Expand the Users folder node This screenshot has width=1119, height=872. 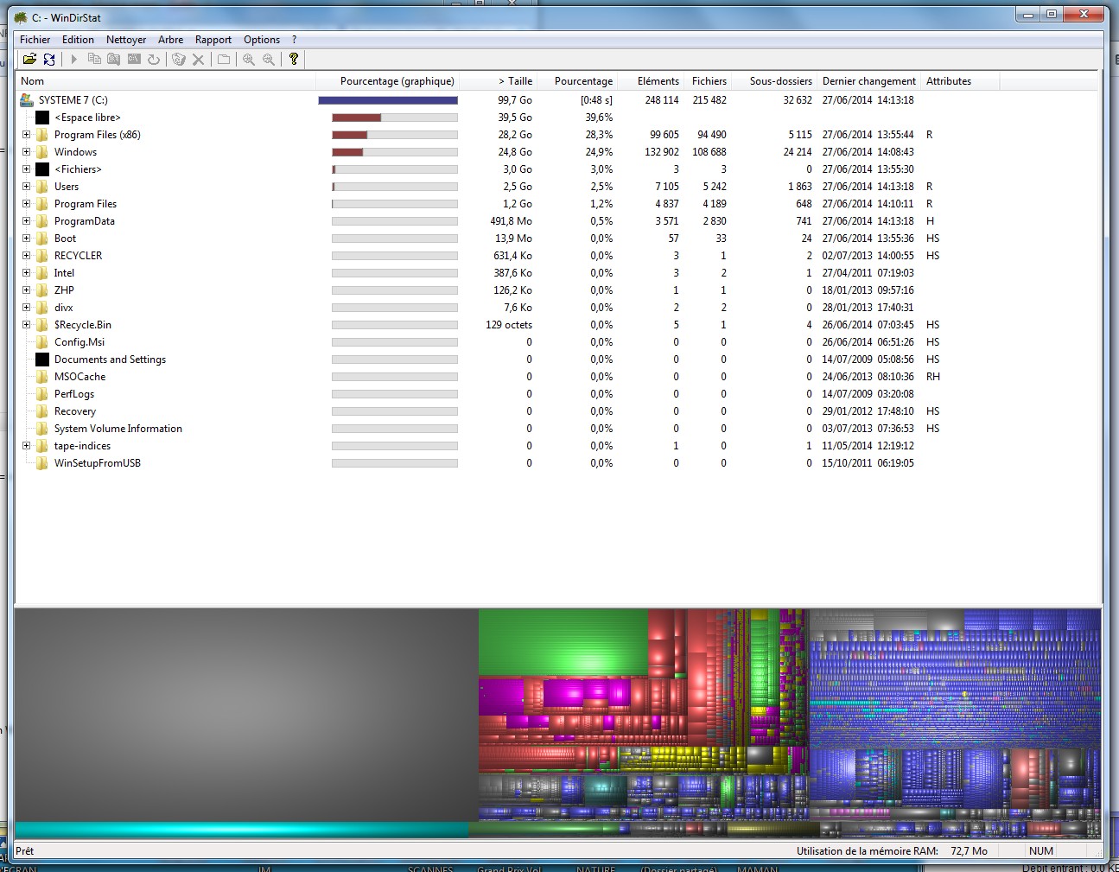(26, 187)
